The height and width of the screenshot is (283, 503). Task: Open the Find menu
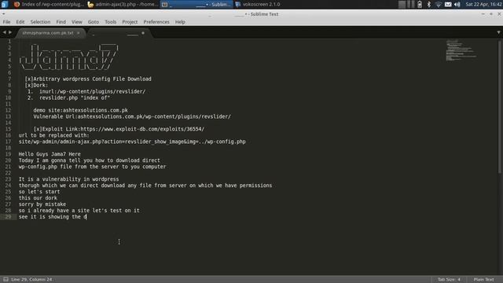(61, 22)
